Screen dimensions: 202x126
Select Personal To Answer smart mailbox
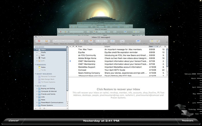50,77
